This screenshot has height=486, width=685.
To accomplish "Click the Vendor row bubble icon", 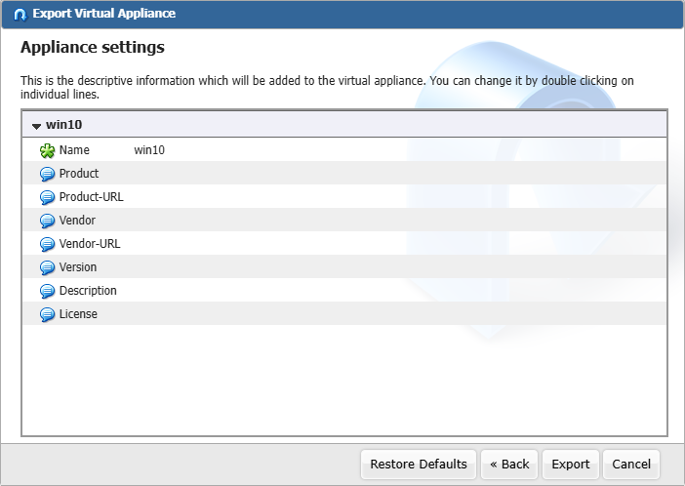I will [47, 221].
